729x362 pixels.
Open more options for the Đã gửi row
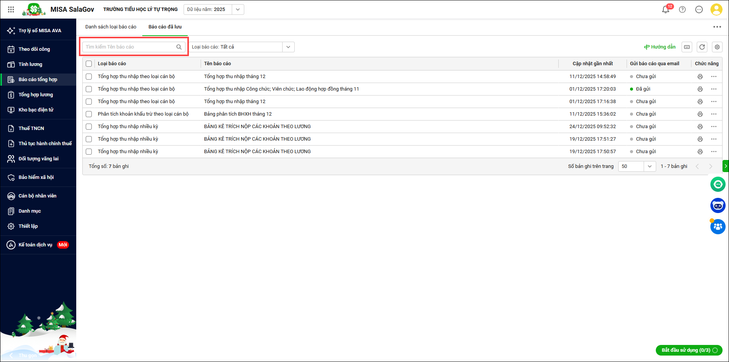coord(714,89)
